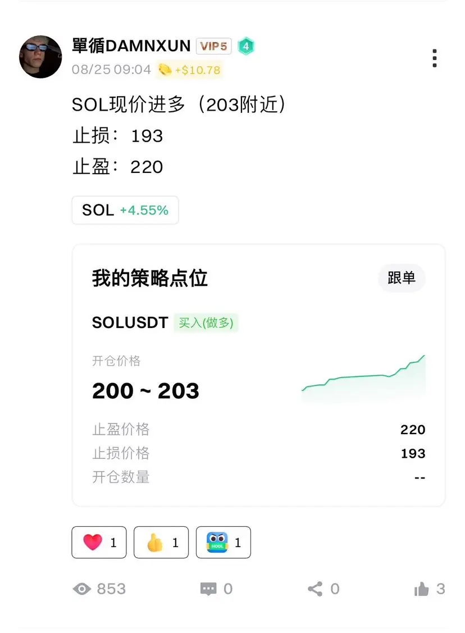The width and height of the screenshot is (465, 633).
Task: Tap the DAMNXUN profile avatar
Action: coord(40,57)
